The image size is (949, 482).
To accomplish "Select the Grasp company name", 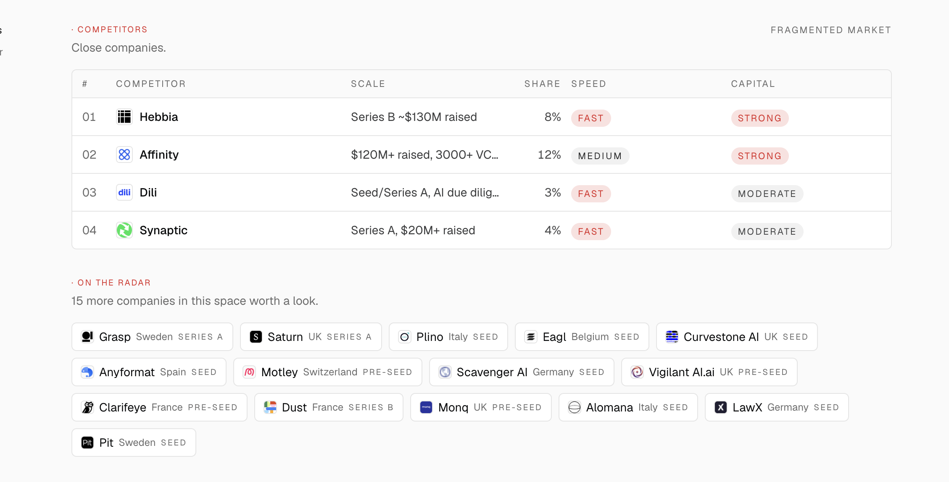I will coord(115,337).
